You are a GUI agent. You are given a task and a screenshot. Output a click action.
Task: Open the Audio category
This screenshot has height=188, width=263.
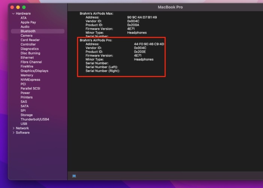(x=25, y=27)
